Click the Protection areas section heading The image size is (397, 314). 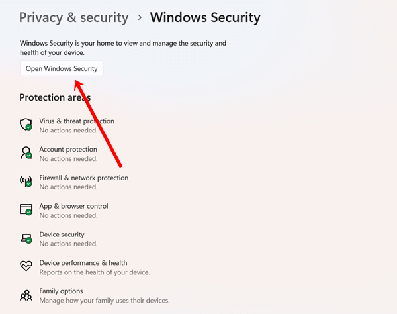point(55,97)
